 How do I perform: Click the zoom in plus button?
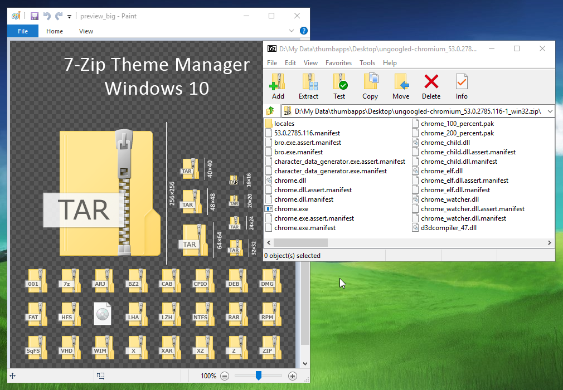coord(293,376)
